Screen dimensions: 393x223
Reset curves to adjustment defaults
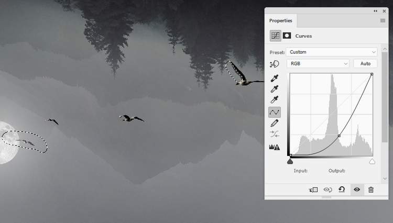click(x=342, y=189)
